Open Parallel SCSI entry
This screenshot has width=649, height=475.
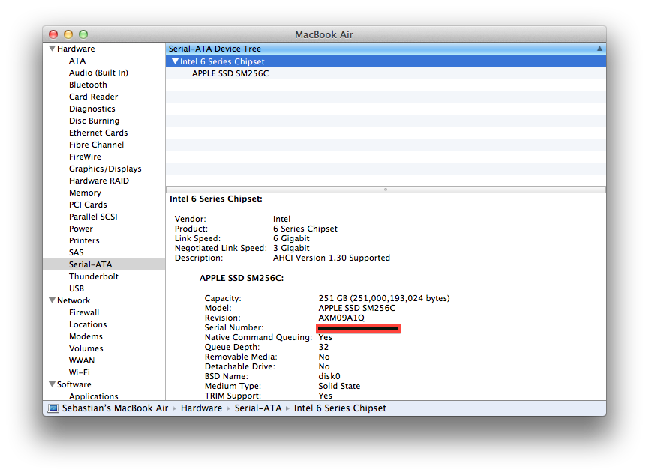[93, 217]
